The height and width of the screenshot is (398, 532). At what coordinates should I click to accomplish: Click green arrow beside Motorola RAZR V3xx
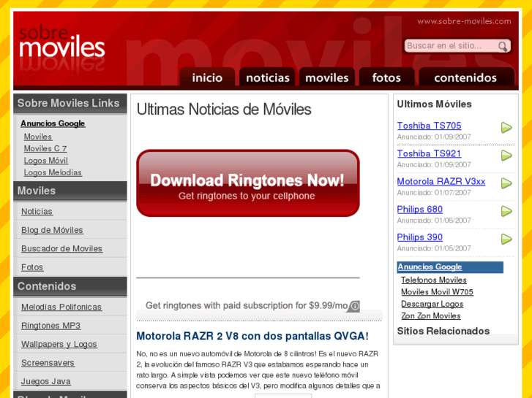click(506, 183)
